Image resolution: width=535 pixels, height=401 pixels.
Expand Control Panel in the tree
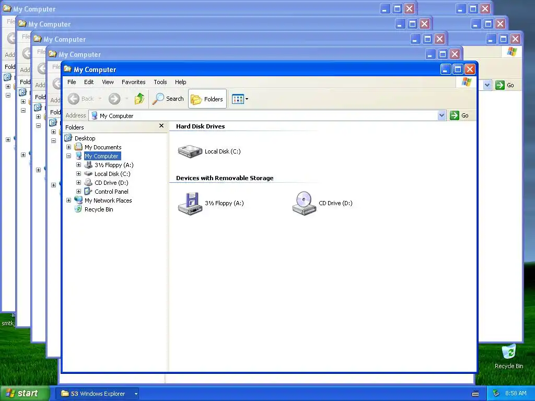click(x=78, y=191)
